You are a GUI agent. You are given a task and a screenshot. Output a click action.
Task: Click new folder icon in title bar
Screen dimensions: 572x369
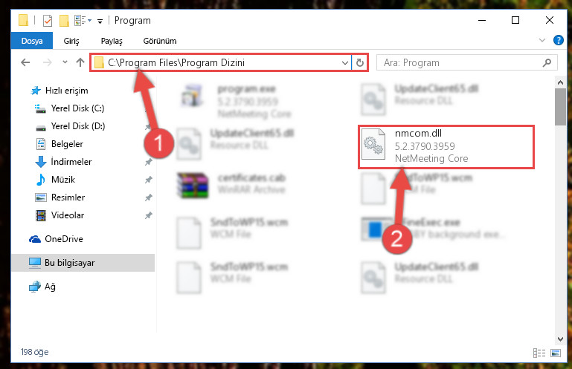click(x=64, y=21)
